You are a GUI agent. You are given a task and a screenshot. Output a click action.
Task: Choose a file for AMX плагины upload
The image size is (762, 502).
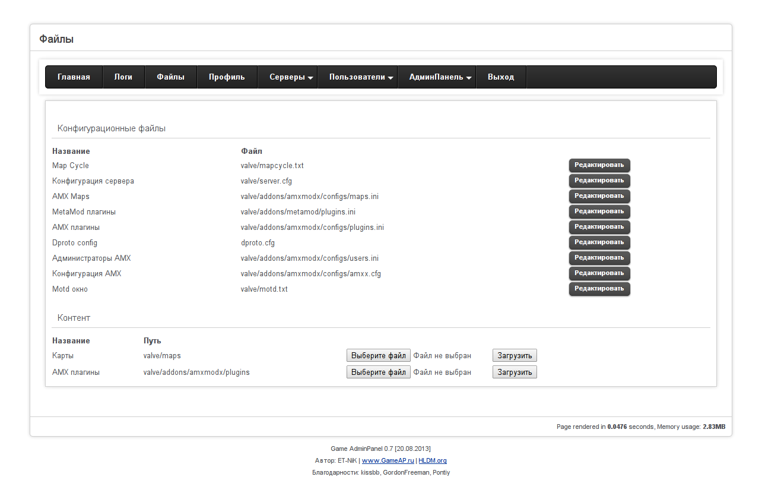378,372
